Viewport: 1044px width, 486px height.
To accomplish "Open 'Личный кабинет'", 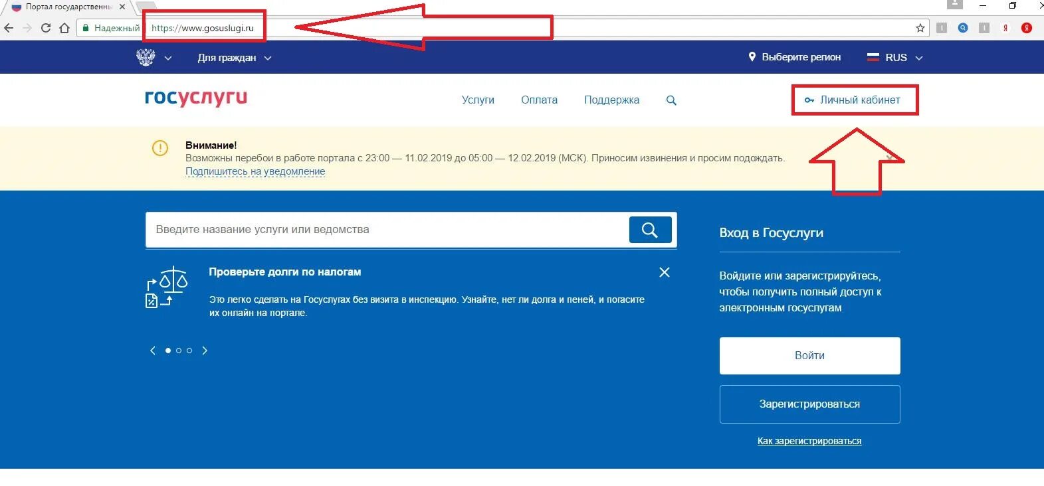I will 853,100.
